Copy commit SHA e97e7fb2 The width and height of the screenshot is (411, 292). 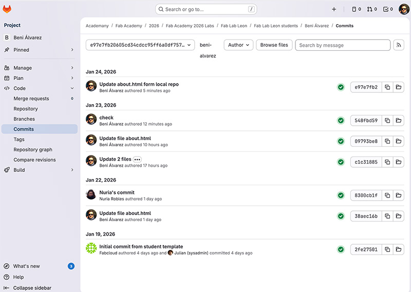point(387,87)
